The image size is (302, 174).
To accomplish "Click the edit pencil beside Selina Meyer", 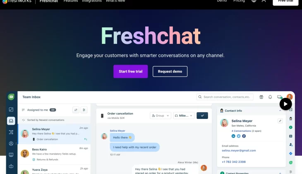I will 280,121.
